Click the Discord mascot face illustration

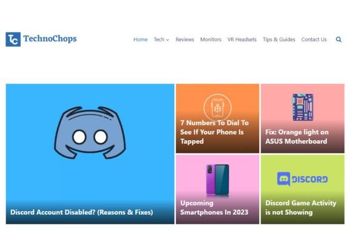point(90,132)
